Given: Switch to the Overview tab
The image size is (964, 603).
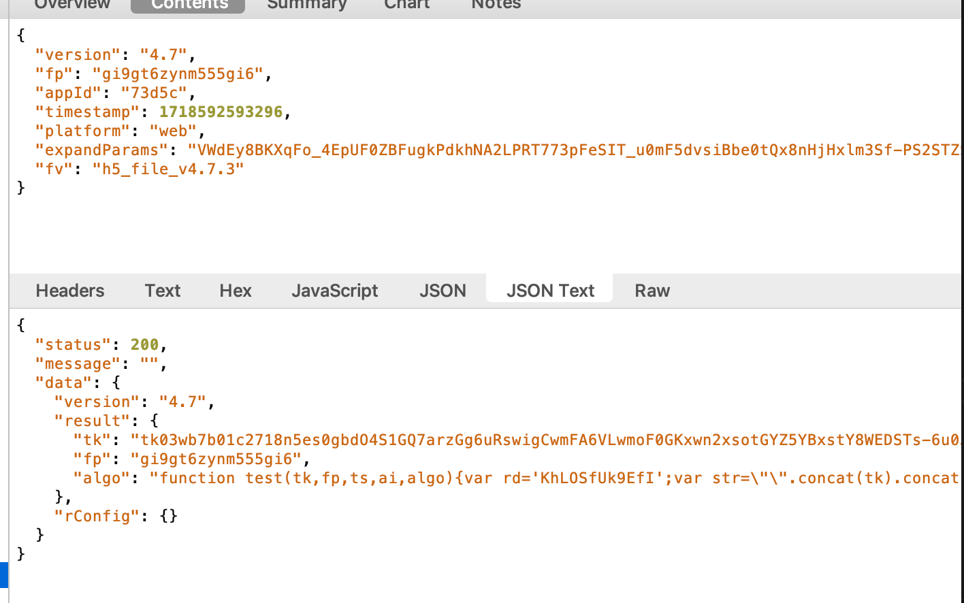Looking at the screenshot, I should (x=72, y=4).
